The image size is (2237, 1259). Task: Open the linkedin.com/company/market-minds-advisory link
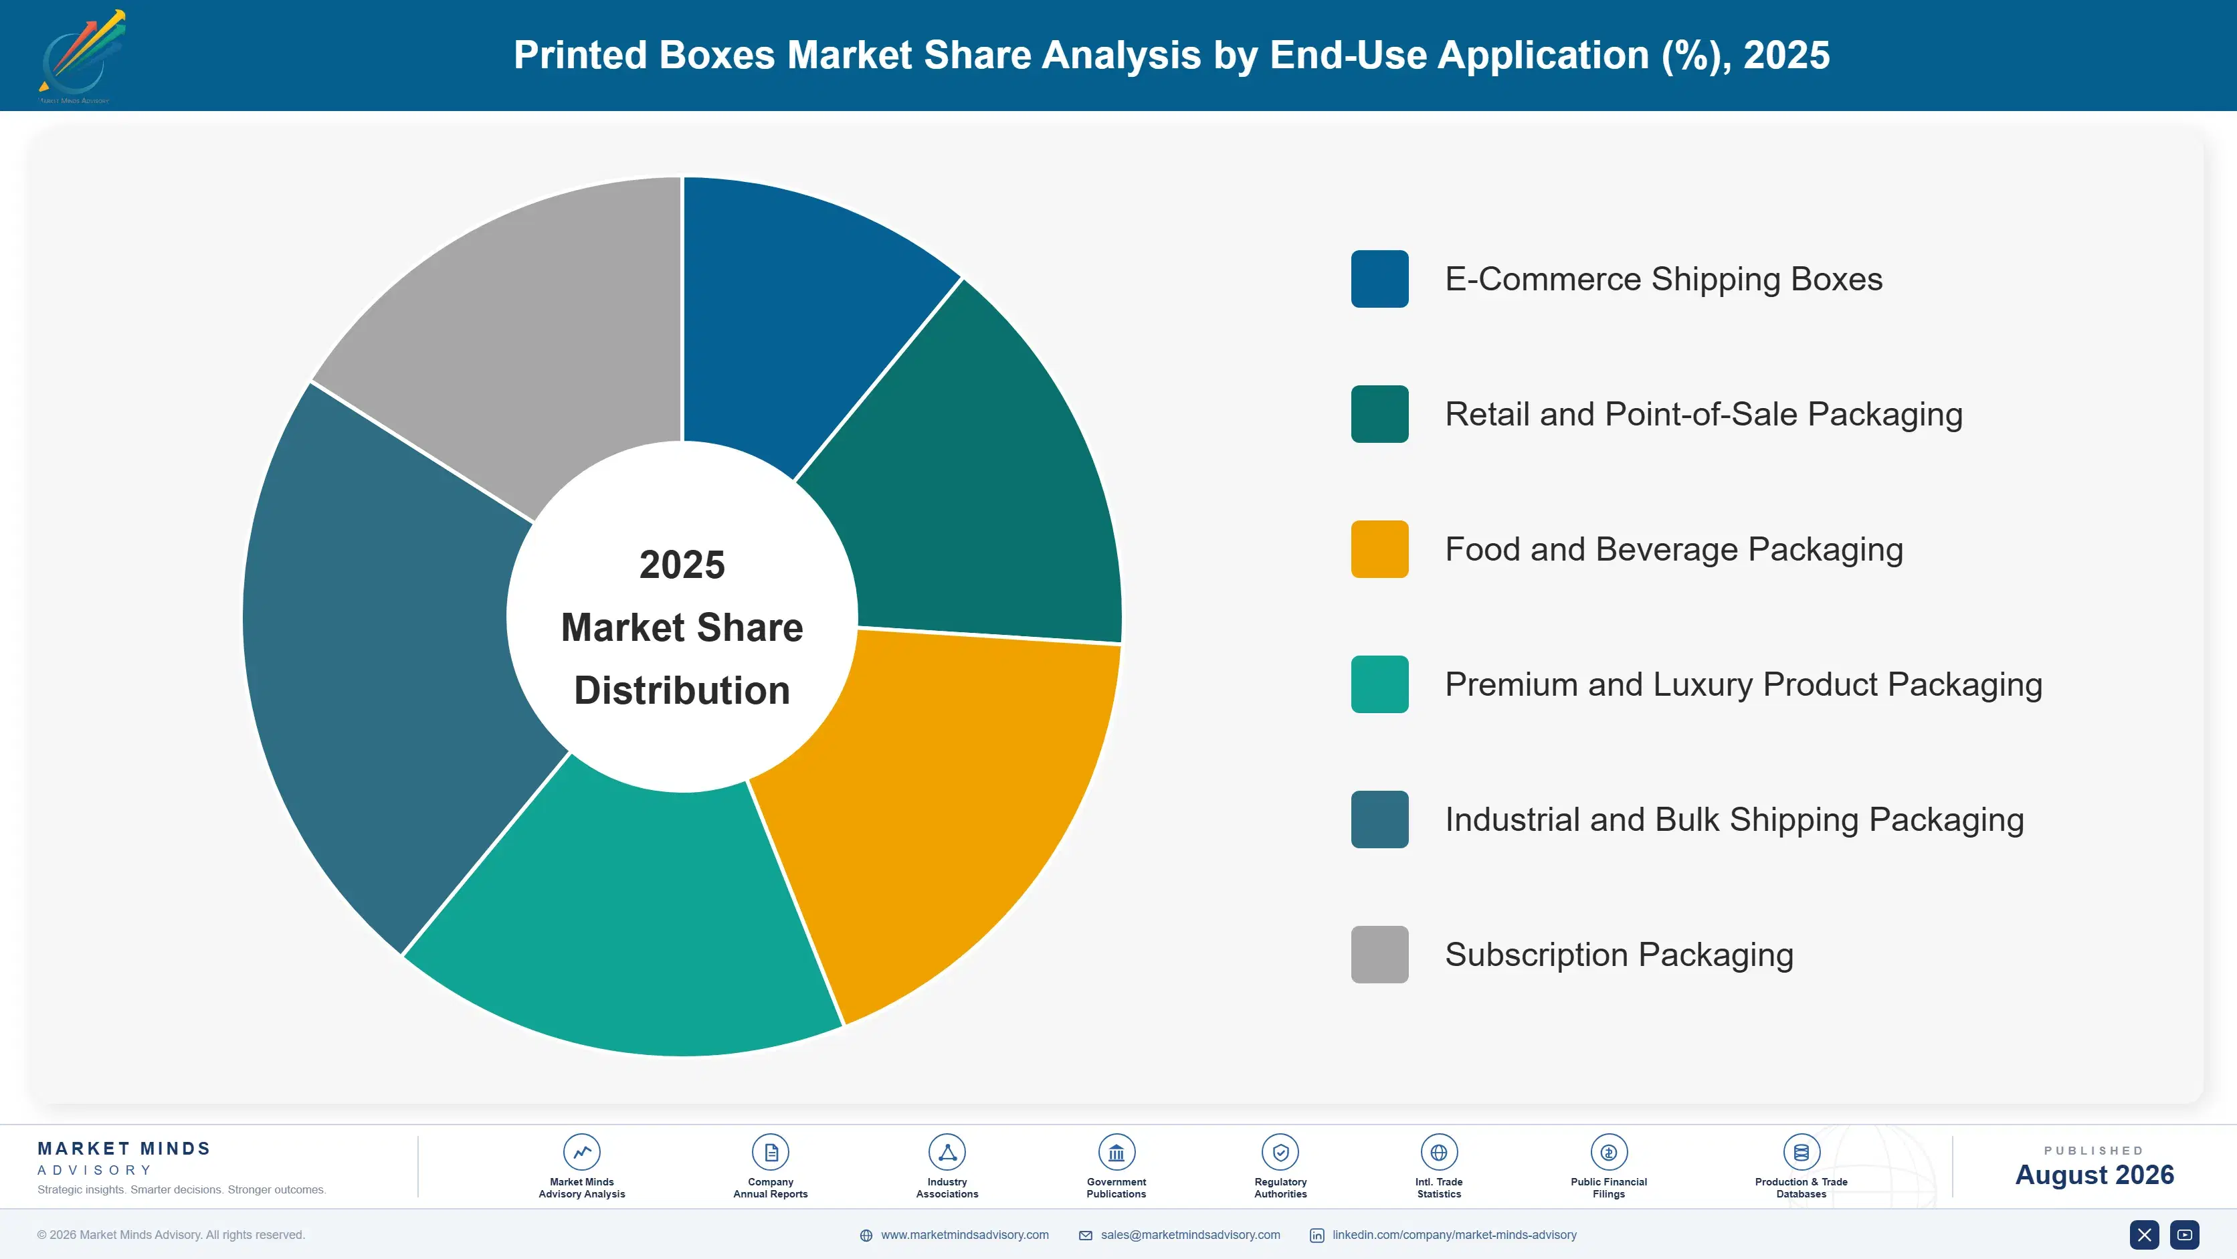[x=1454, y=1235]
